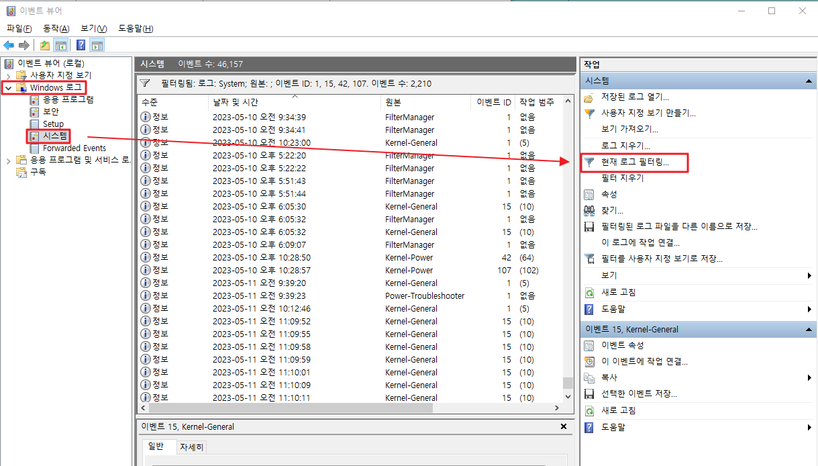Click 필터 지우기 to clear the filter
Viewport: 818px width, 466px height.
(x=622, y=178)
